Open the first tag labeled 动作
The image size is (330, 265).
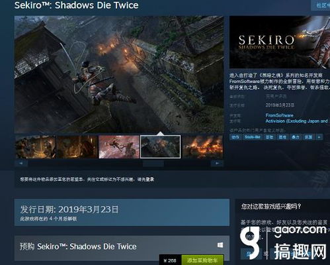[x=235, y=137]
